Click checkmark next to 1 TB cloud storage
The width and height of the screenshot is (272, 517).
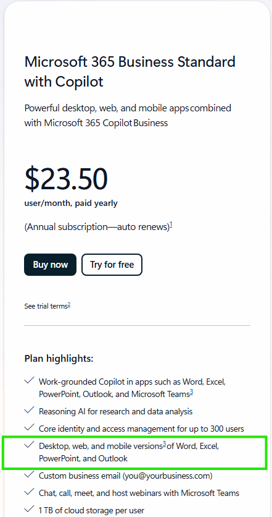(29, 510)
